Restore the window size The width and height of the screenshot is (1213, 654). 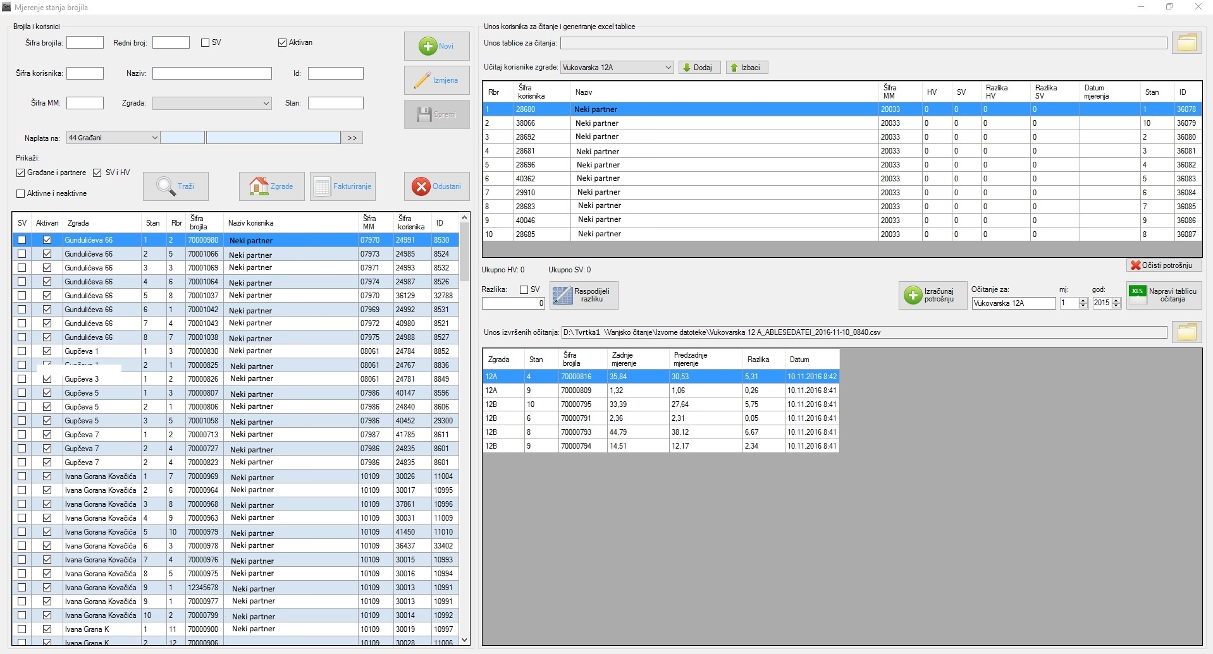click(x=1169, y=7)
